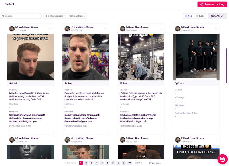Click the Resume tracking button
This screenshot has height=166, width=229.
point(212,4)
